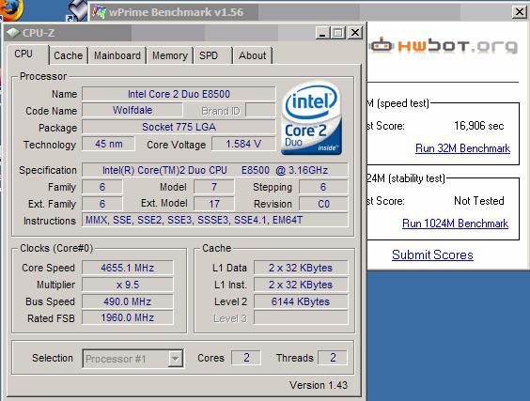Click the Family value field

click(102, 187)
